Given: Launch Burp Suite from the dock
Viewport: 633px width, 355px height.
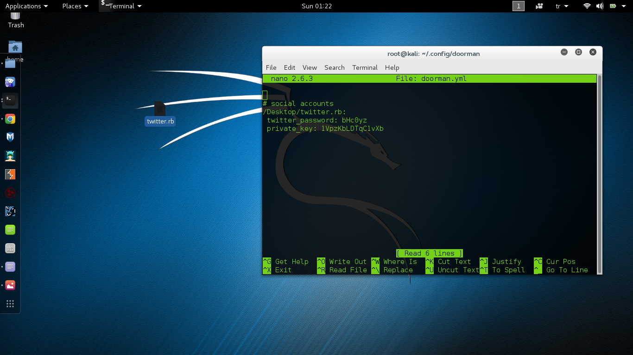Looking at the screenshot, I should point(10,174).
